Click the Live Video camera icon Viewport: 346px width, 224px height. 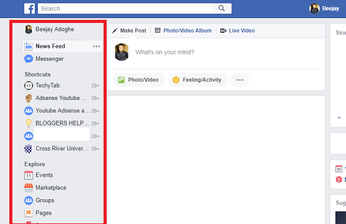(223, 30)
